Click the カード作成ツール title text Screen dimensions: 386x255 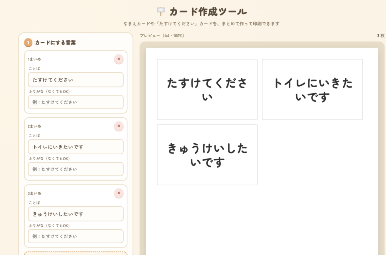click(x=208, y=12)
